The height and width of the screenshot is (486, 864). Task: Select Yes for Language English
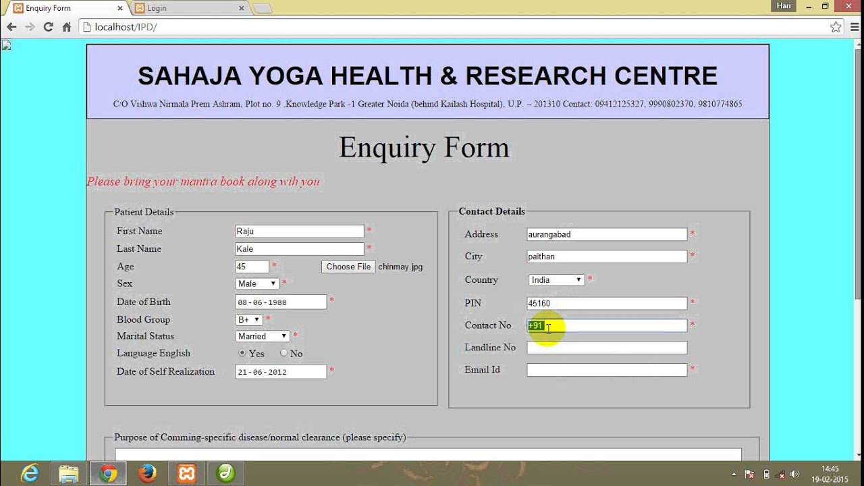[x=242, y=353]
